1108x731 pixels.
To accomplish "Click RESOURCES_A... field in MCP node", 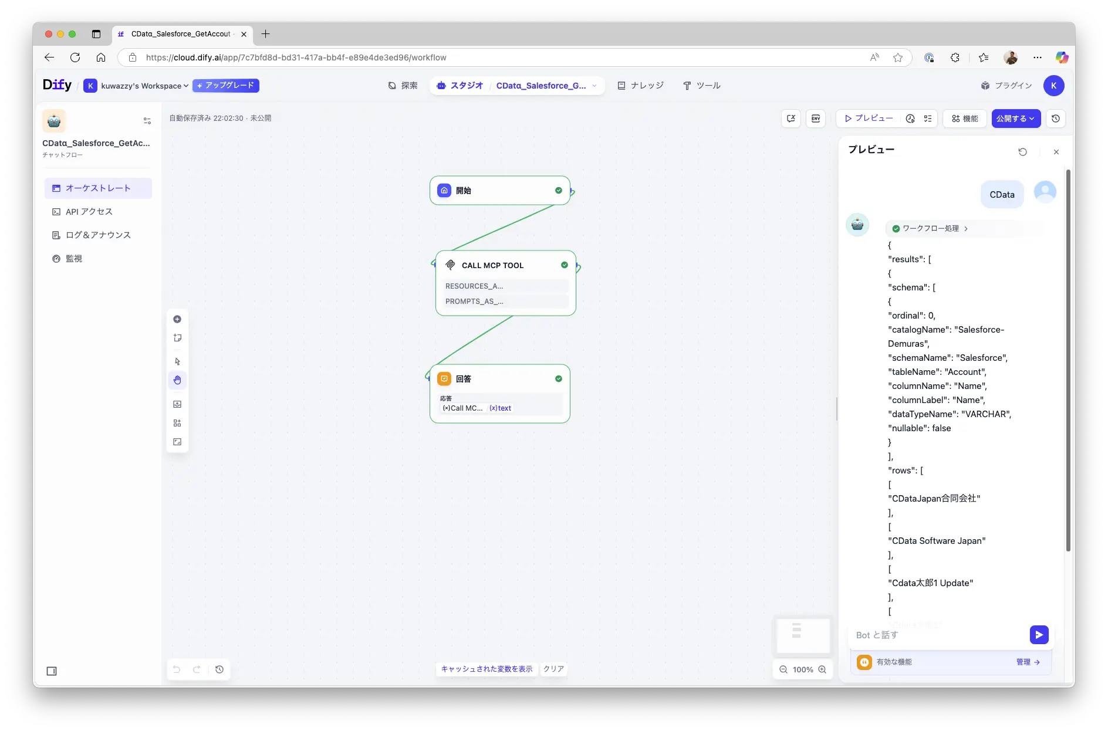I will (x=506, y=286).
